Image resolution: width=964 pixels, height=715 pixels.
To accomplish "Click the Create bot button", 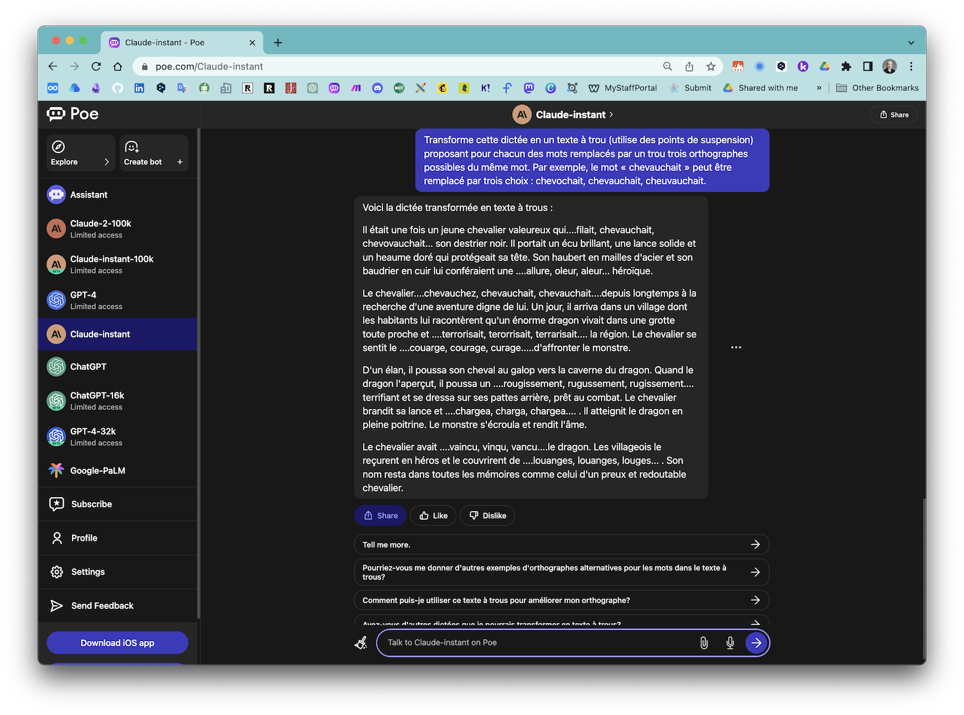I will tap(154, 153).
